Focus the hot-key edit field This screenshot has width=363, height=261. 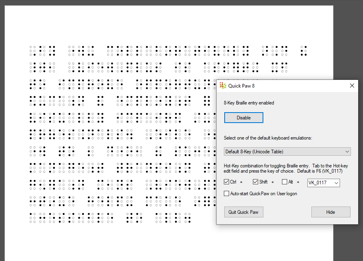point(319,183)
